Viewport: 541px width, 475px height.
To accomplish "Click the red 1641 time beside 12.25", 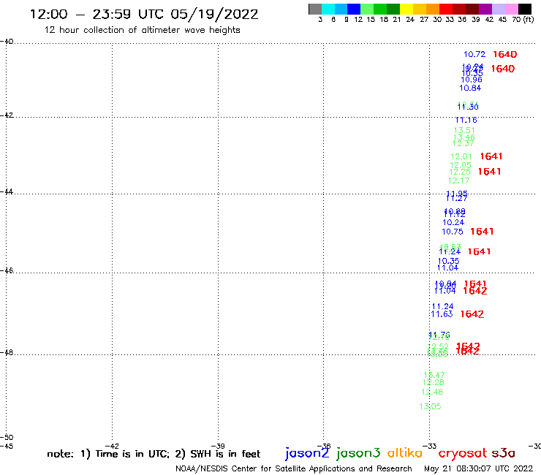I will (x=489, y=172).
